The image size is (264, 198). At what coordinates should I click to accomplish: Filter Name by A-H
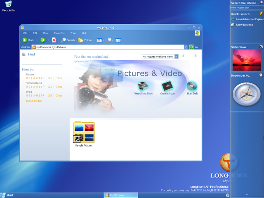tap(35, 78)
